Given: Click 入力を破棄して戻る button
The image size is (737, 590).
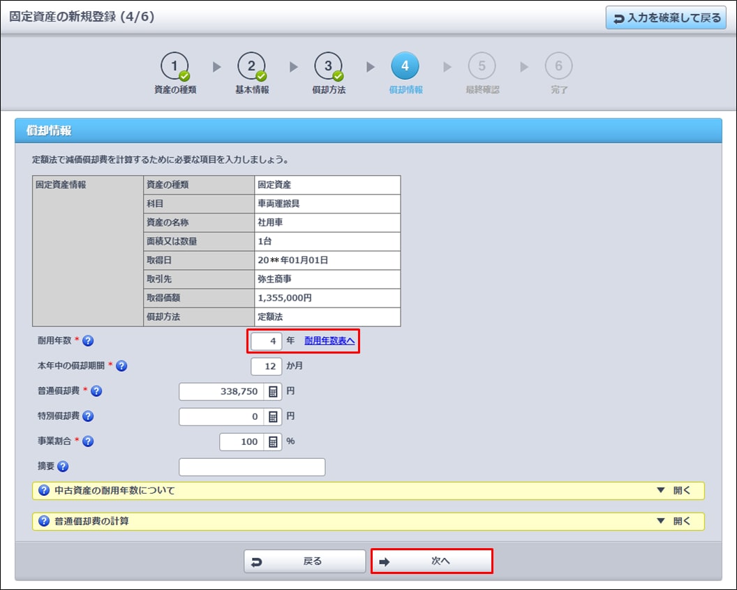Looking at the screenshot, I should 666,18.
